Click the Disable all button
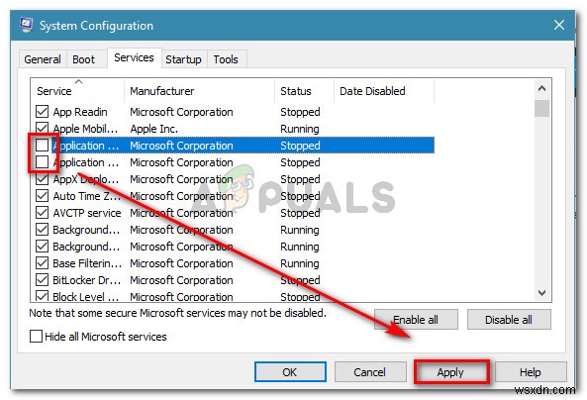This screenshot has width=587, height=400. point(509,320)
